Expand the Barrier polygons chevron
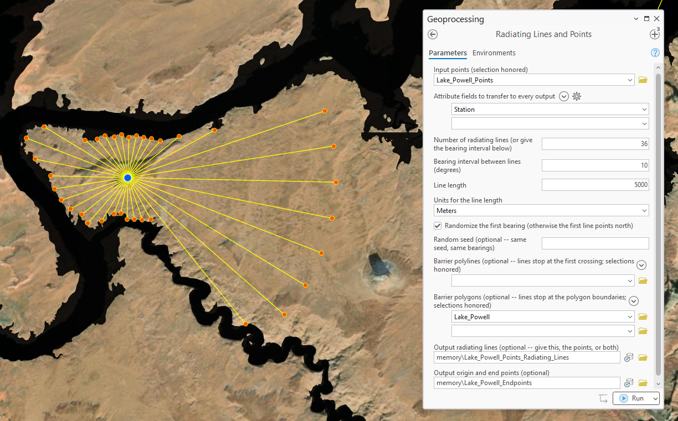678x421 pixels. tap(634, 301)
